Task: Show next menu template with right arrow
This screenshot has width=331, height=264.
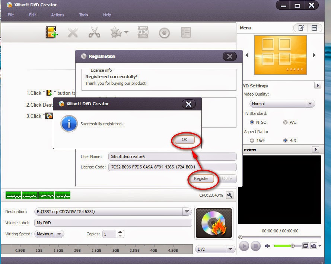Action: (x=314, y=55)
